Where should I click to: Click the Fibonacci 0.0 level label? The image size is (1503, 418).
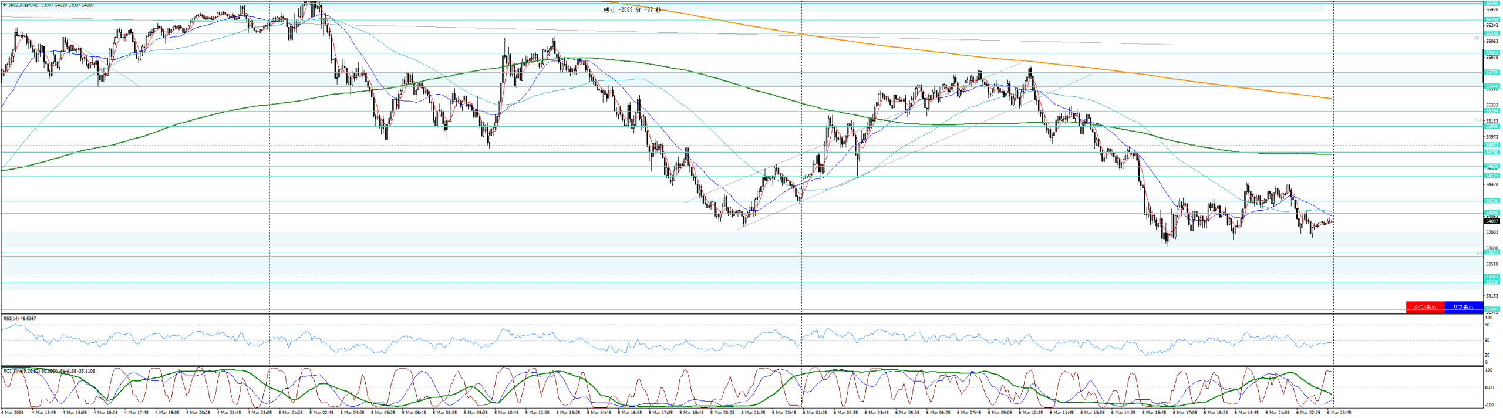1480,254
